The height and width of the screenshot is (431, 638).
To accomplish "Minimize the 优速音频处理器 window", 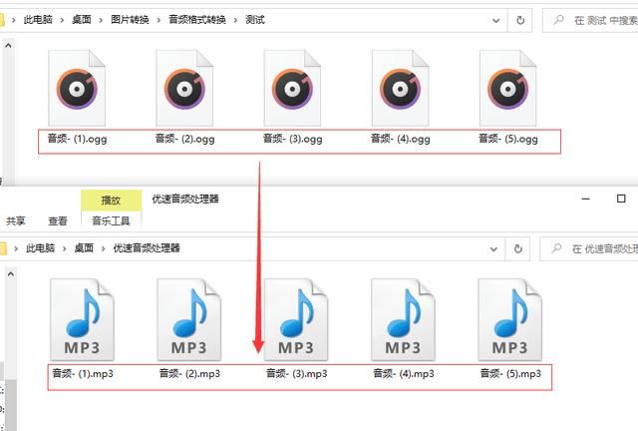I will pos(586,199).
